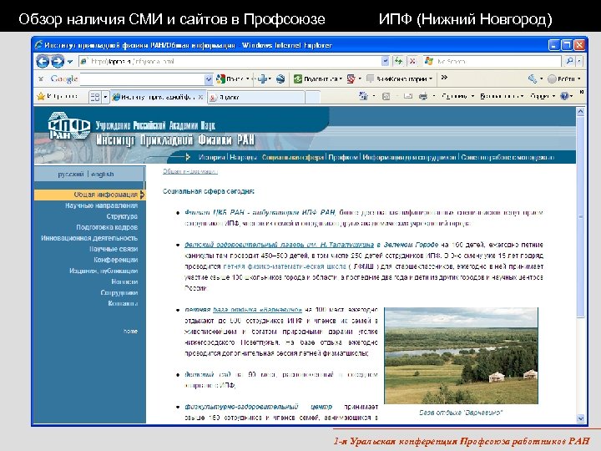
Task: Open Google toolbar wrench settings
Action: [533, 79]
